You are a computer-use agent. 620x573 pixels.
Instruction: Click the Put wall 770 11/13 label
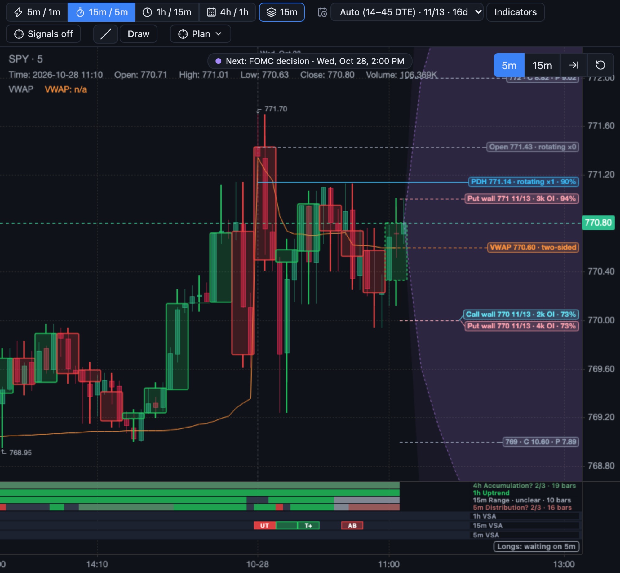pyautogui.click(x=522, y=326)
